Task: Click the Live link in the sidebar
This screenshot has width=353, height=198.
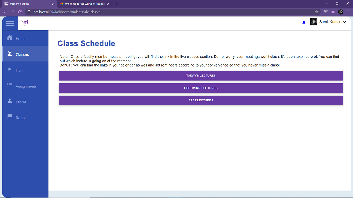Action: point(19,70)
